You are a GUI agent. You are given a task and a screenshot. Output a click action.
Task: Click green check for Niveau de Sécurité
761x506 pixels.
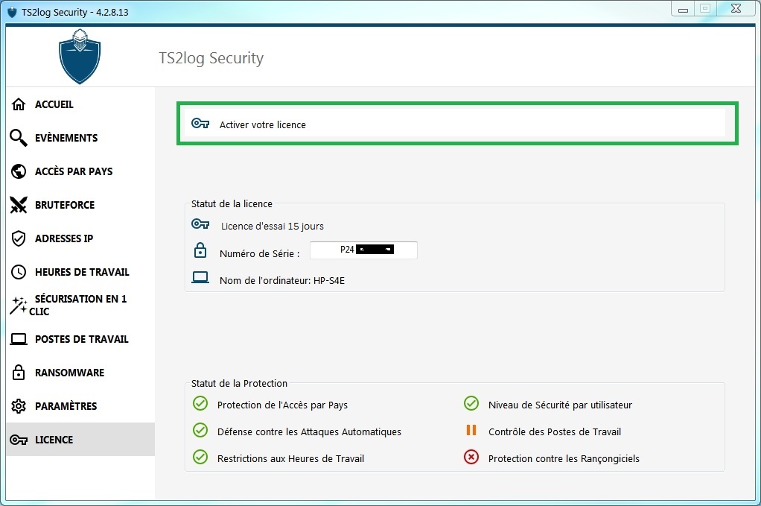click(471, 404)
